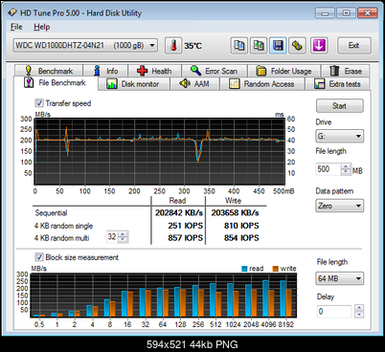Open the Extra tests tab
The width and height of the screenshot is (385, 352).
[x=338, y=84]
